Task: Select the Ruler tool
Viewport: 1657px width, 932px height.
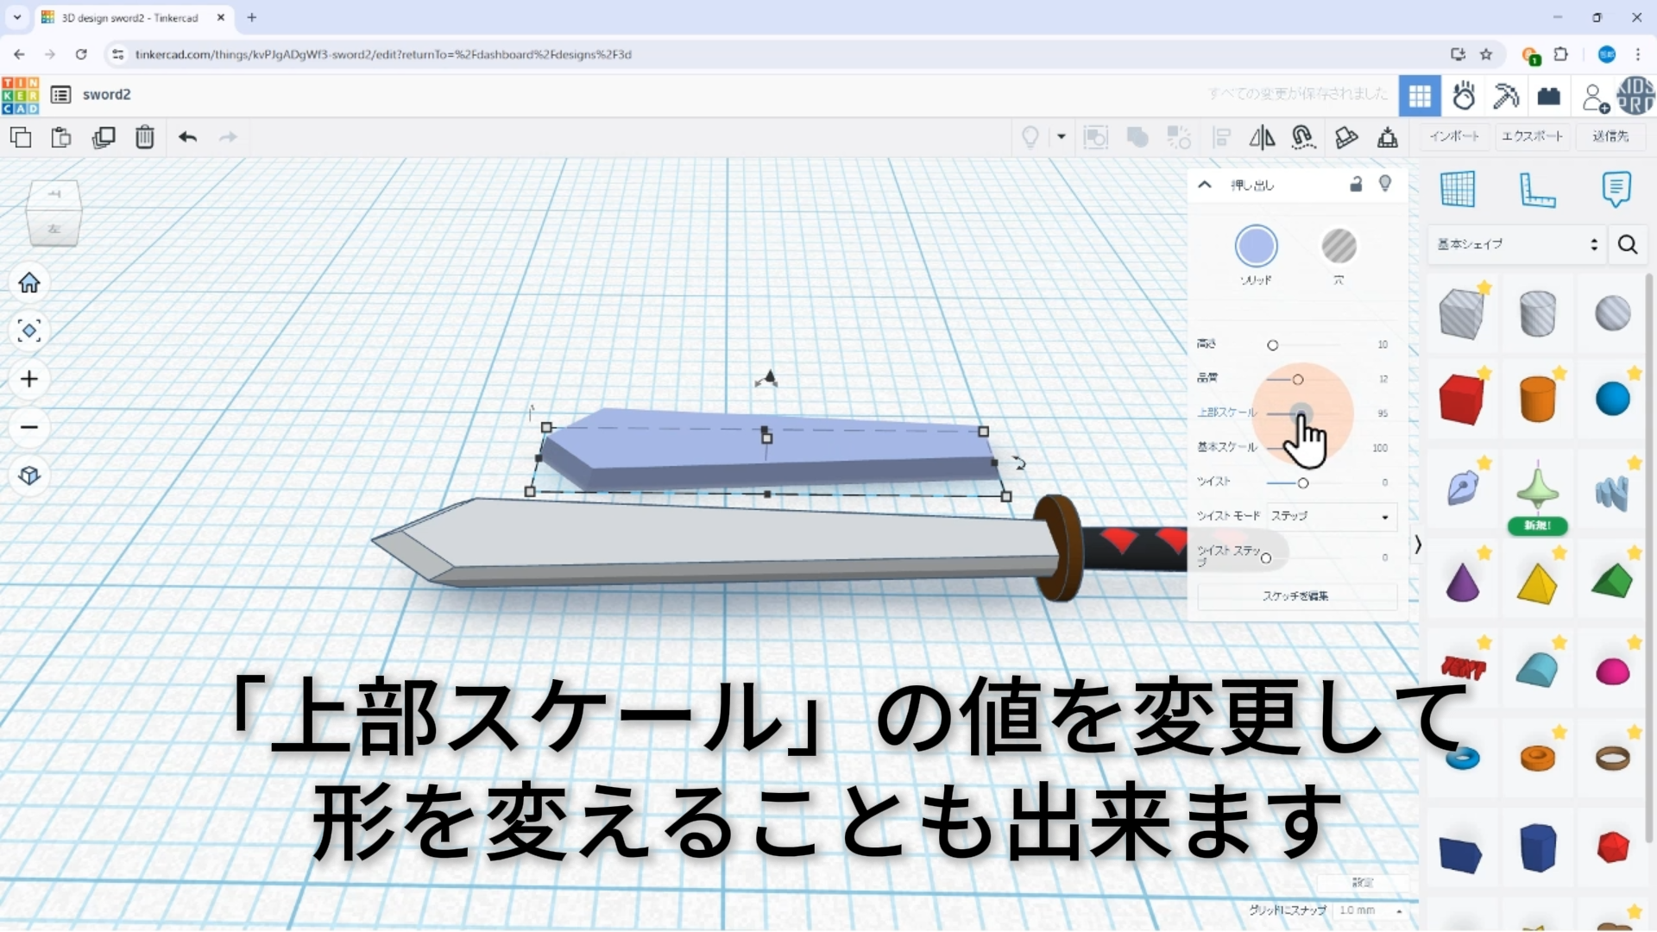Action: [x=1537, y=189]
